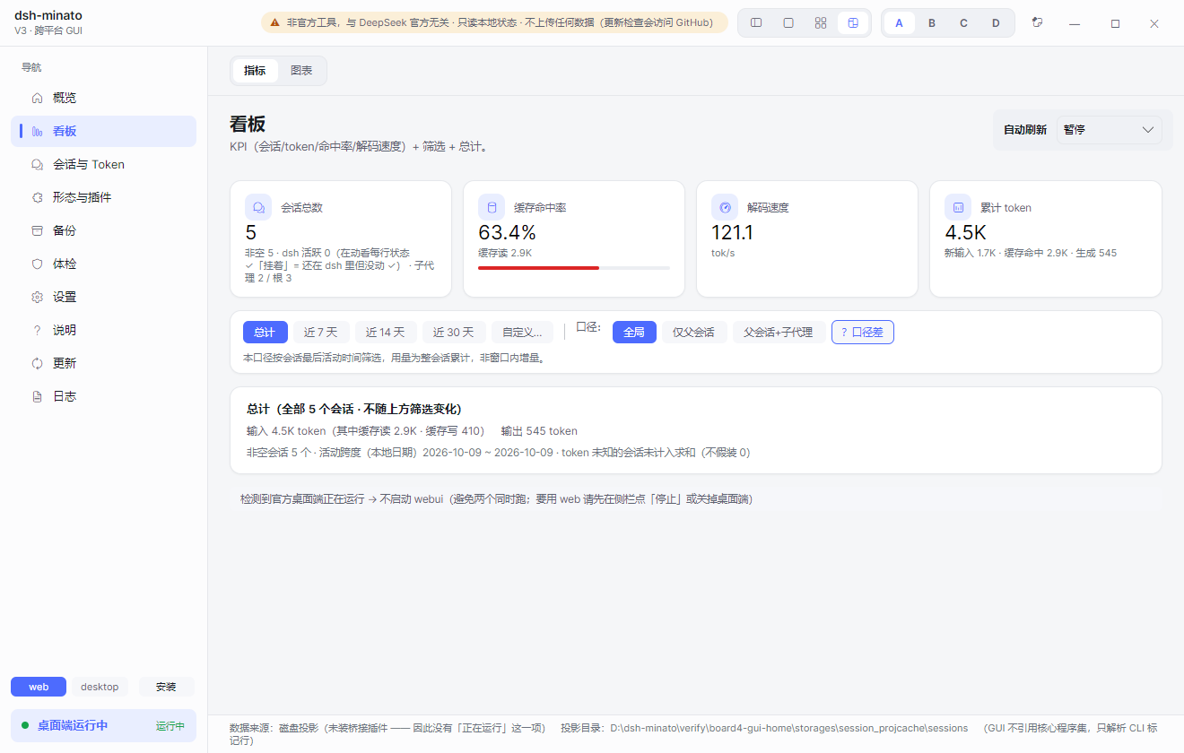Click the theme icon beside D
The height and width of the screenshot is (753, 1184).
(1038, 23)
